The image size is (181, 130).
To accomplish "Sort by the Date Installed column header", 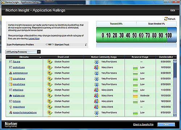I will (166, 57).
